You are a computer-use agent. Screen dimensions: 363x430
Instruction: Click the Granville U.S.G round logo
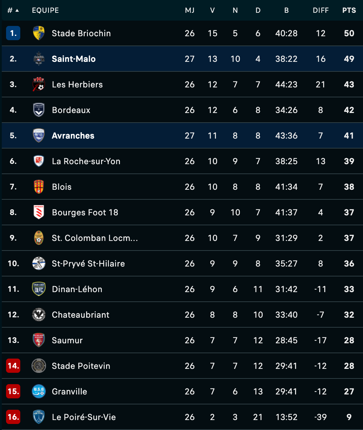(38, 391)
